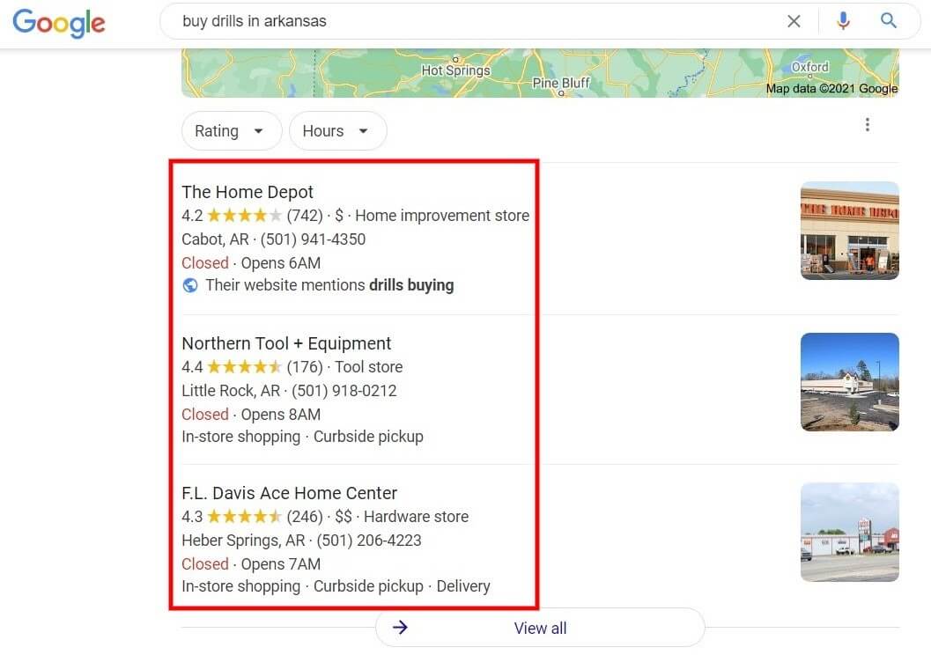Click phone number (501) 941-4350
Image resolution: width=931 pixels, height=655 pixels.
tap(313, 239)
